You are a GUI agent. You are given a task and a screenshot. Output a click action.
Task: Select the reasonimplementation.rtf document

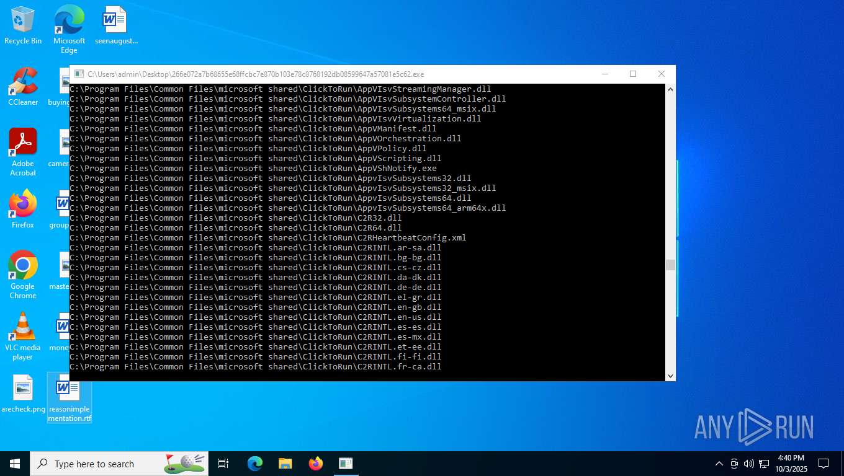[70, 398]
